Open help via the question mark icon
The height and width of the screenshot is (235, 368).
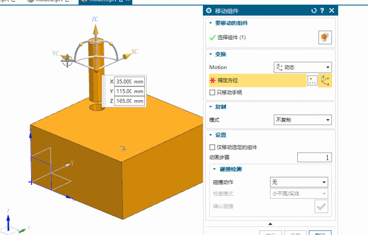pyautogui.click(x=322, y=11)
